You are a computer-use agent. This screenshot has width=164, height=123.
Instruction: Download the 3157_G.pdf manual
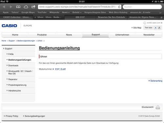tap(60, 69)
